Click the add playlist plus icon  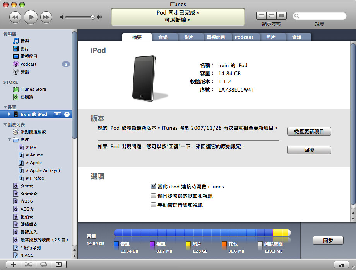[x=14, y=264]
